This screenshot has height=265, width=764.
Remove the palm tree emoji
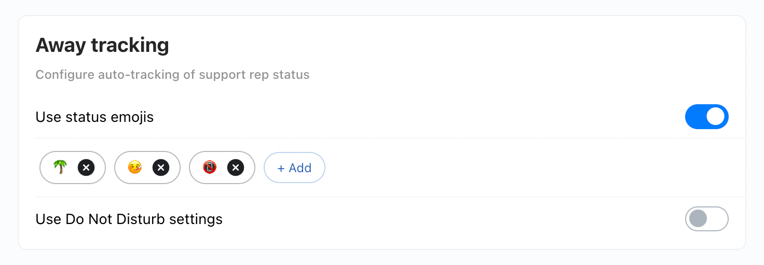pyautogui.click(x=86, y=168)
